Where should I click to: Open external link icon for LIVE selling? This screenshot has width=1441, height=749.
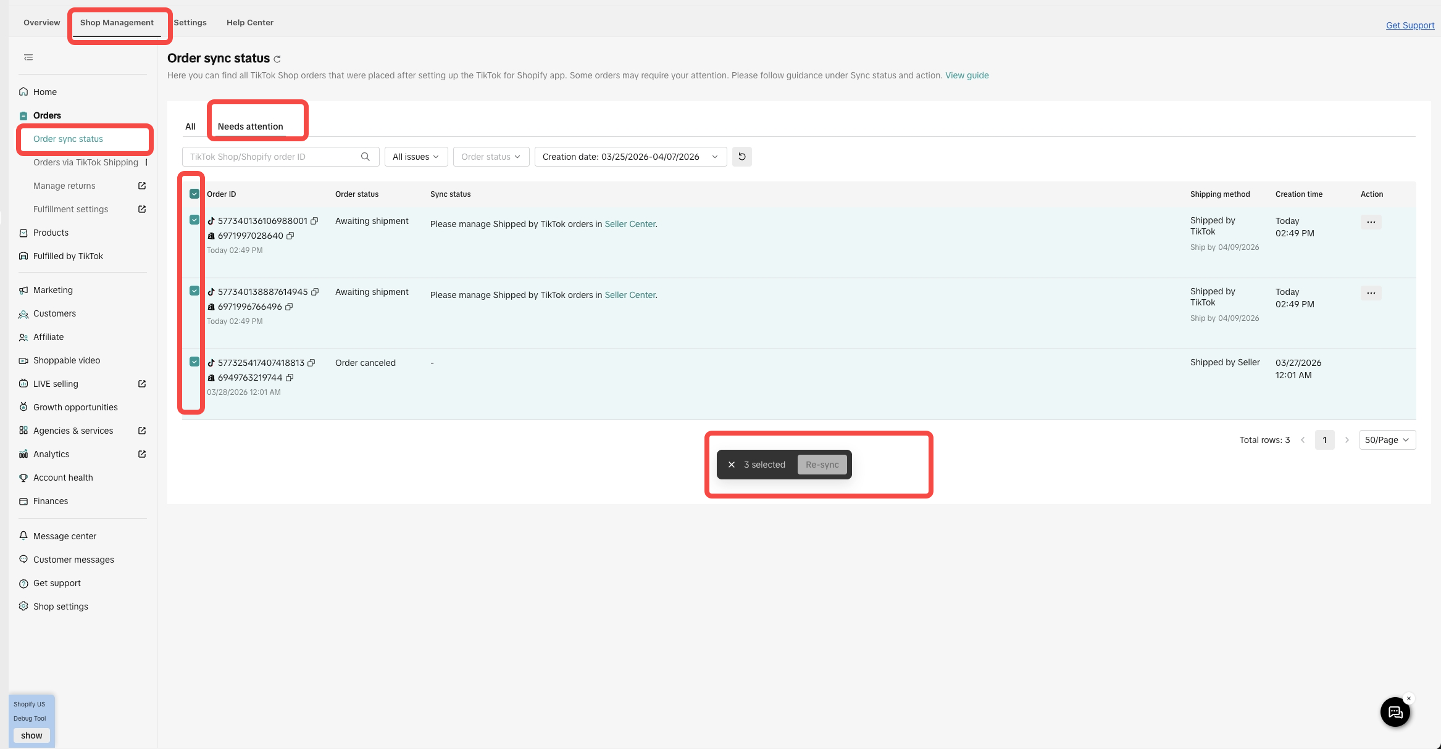[x=142, y=384]
